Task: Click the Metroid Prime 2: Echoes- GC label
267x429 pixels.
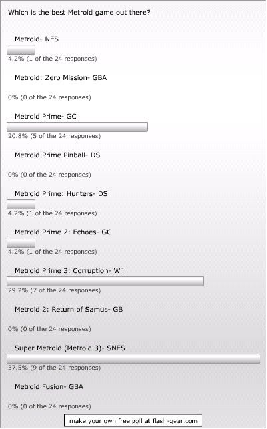Action: coord(63,232)
